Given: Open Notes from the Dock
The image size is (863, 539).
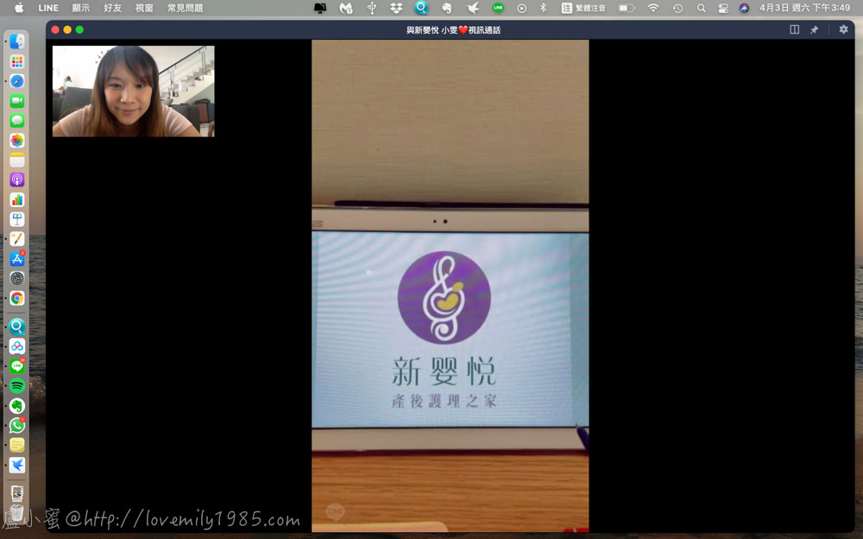Looking at the screenshot, I should tap(17, 160).
